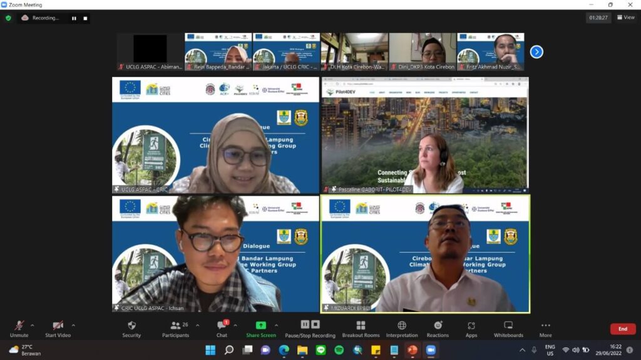Open Breakout Rooms

[x=361, y=329]
